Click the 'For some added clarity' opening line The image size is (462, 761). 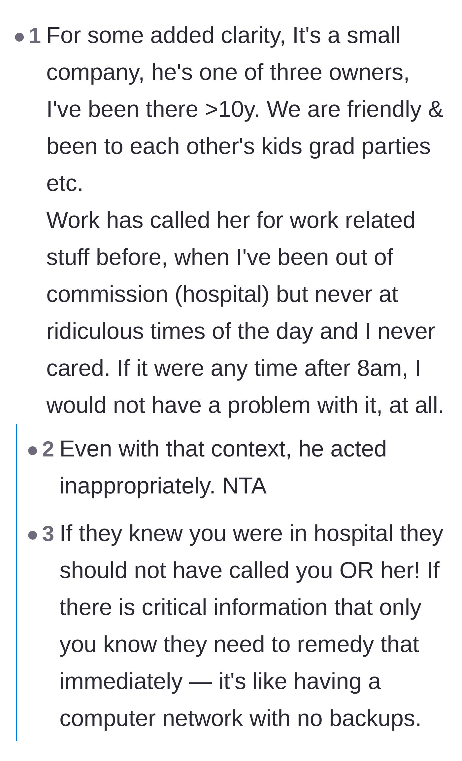pos(166,36)
